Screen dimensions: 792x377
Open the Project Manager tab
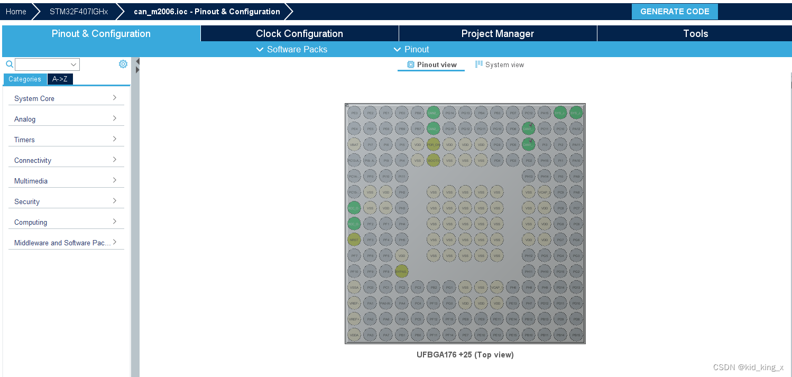[498, 33]
